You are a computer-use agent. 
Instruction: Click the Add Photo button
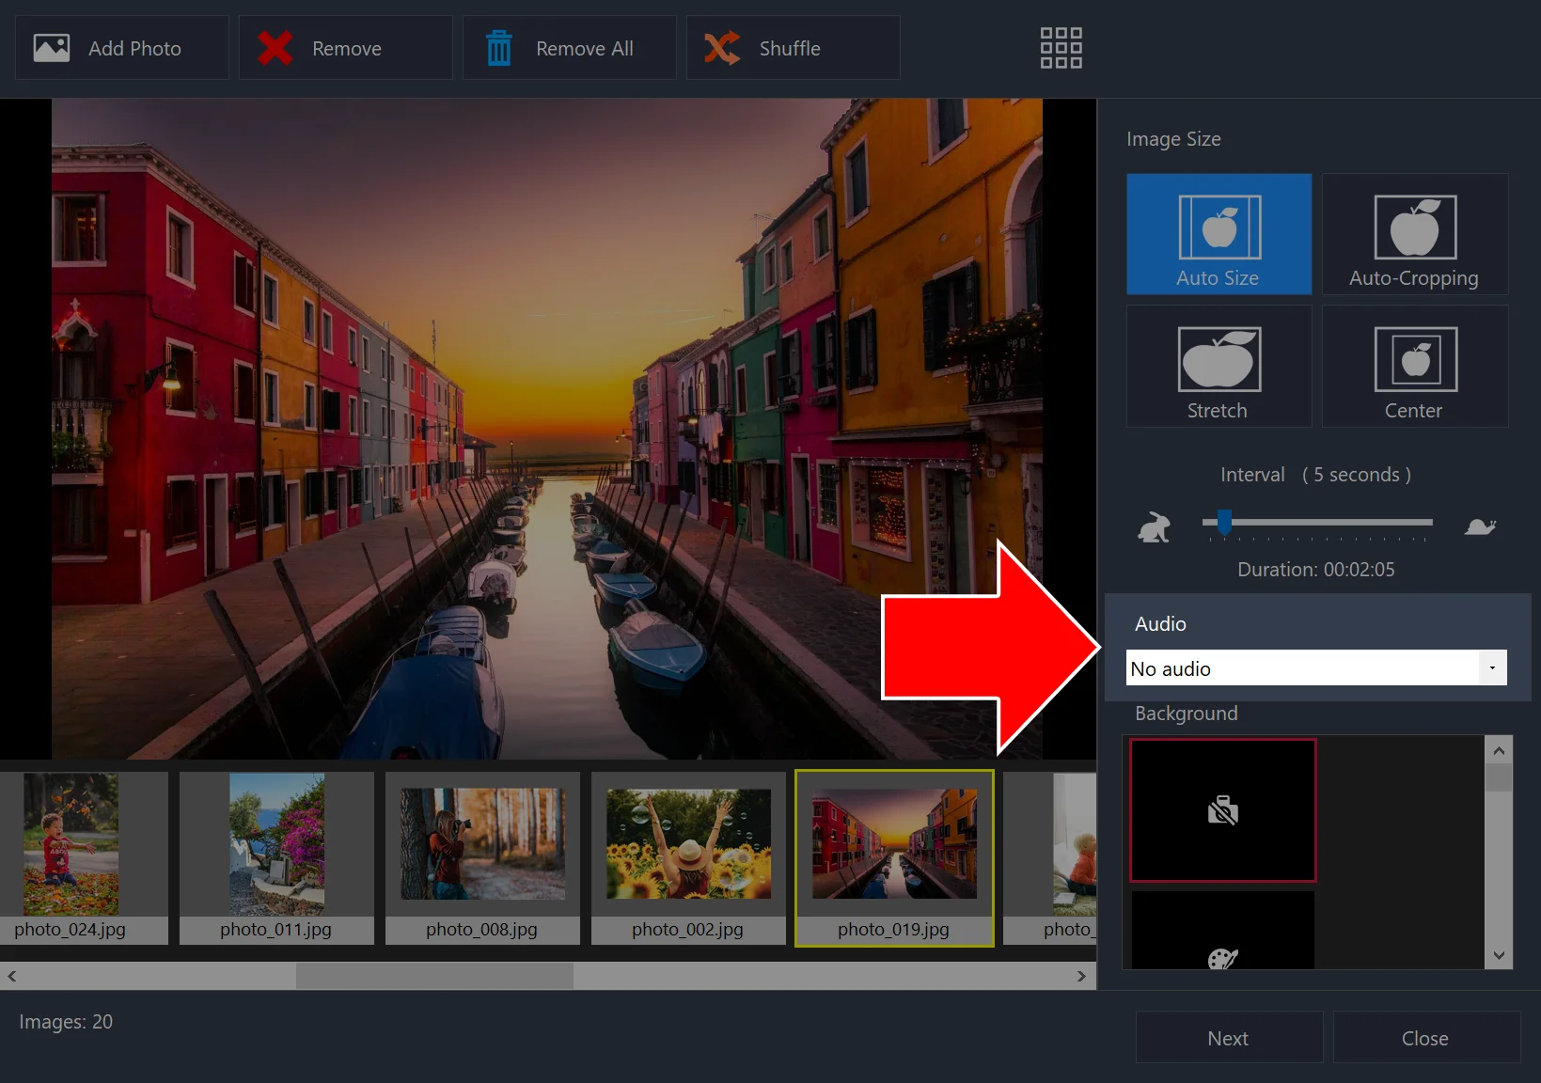coord(122,48)
